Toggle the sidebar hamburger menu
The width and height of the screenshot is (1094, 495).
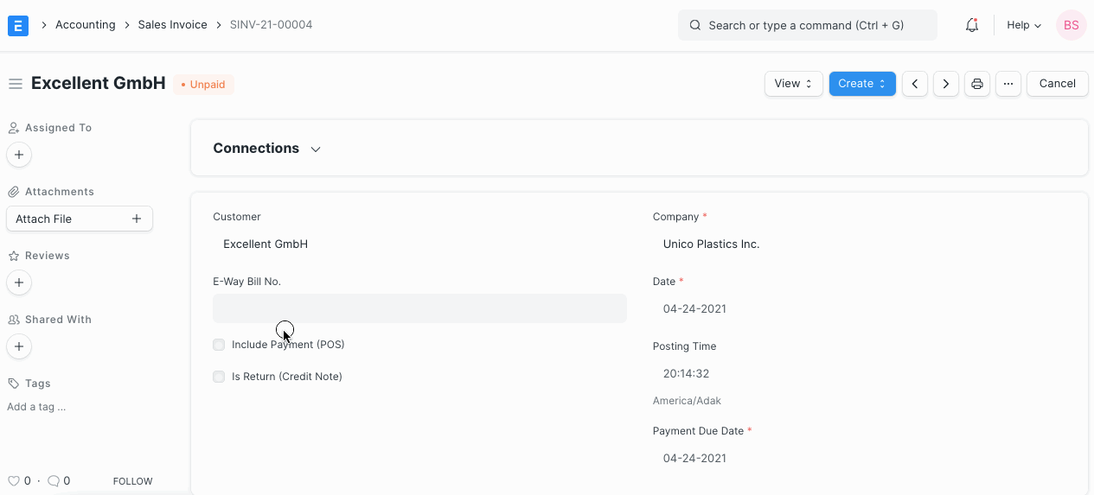click(15, 84)
